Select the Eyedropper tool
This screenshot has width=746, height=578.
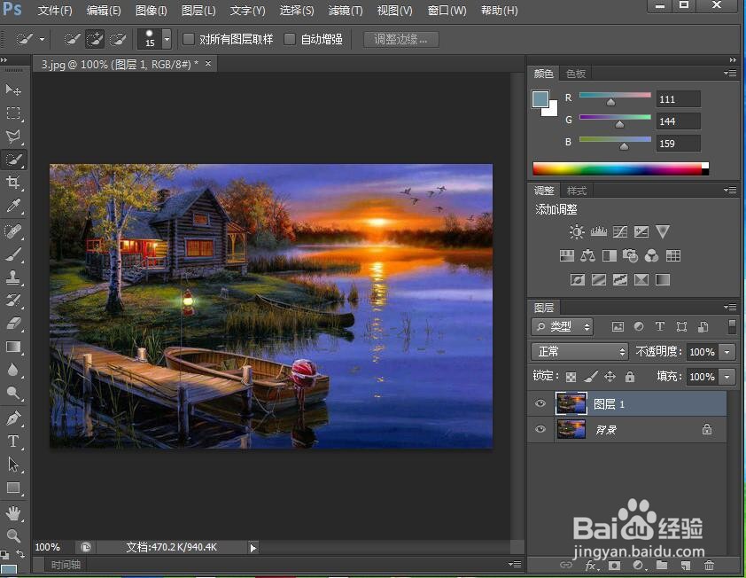(x=12, y=206)
